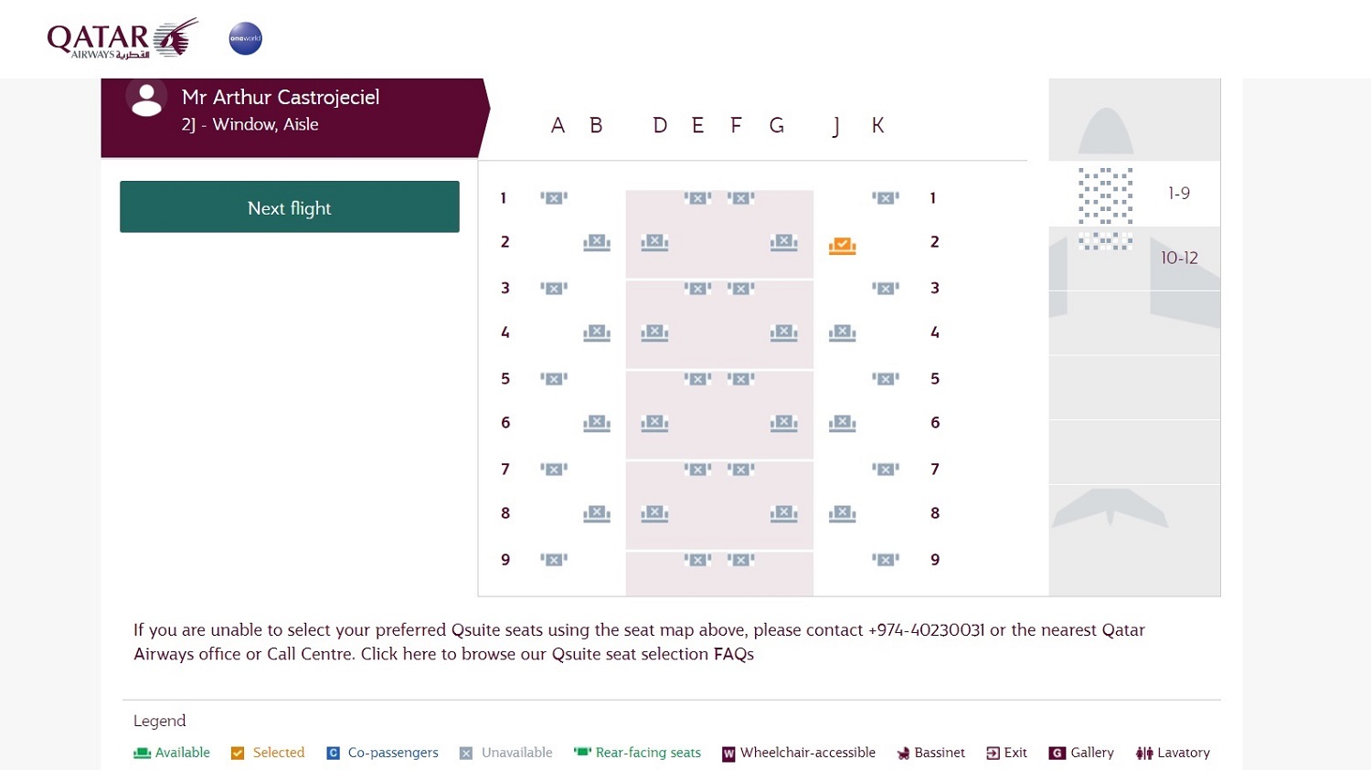Select seat 1A on the seat map
The height and width of the screenshot is (770, 1371).
point(553,197)
